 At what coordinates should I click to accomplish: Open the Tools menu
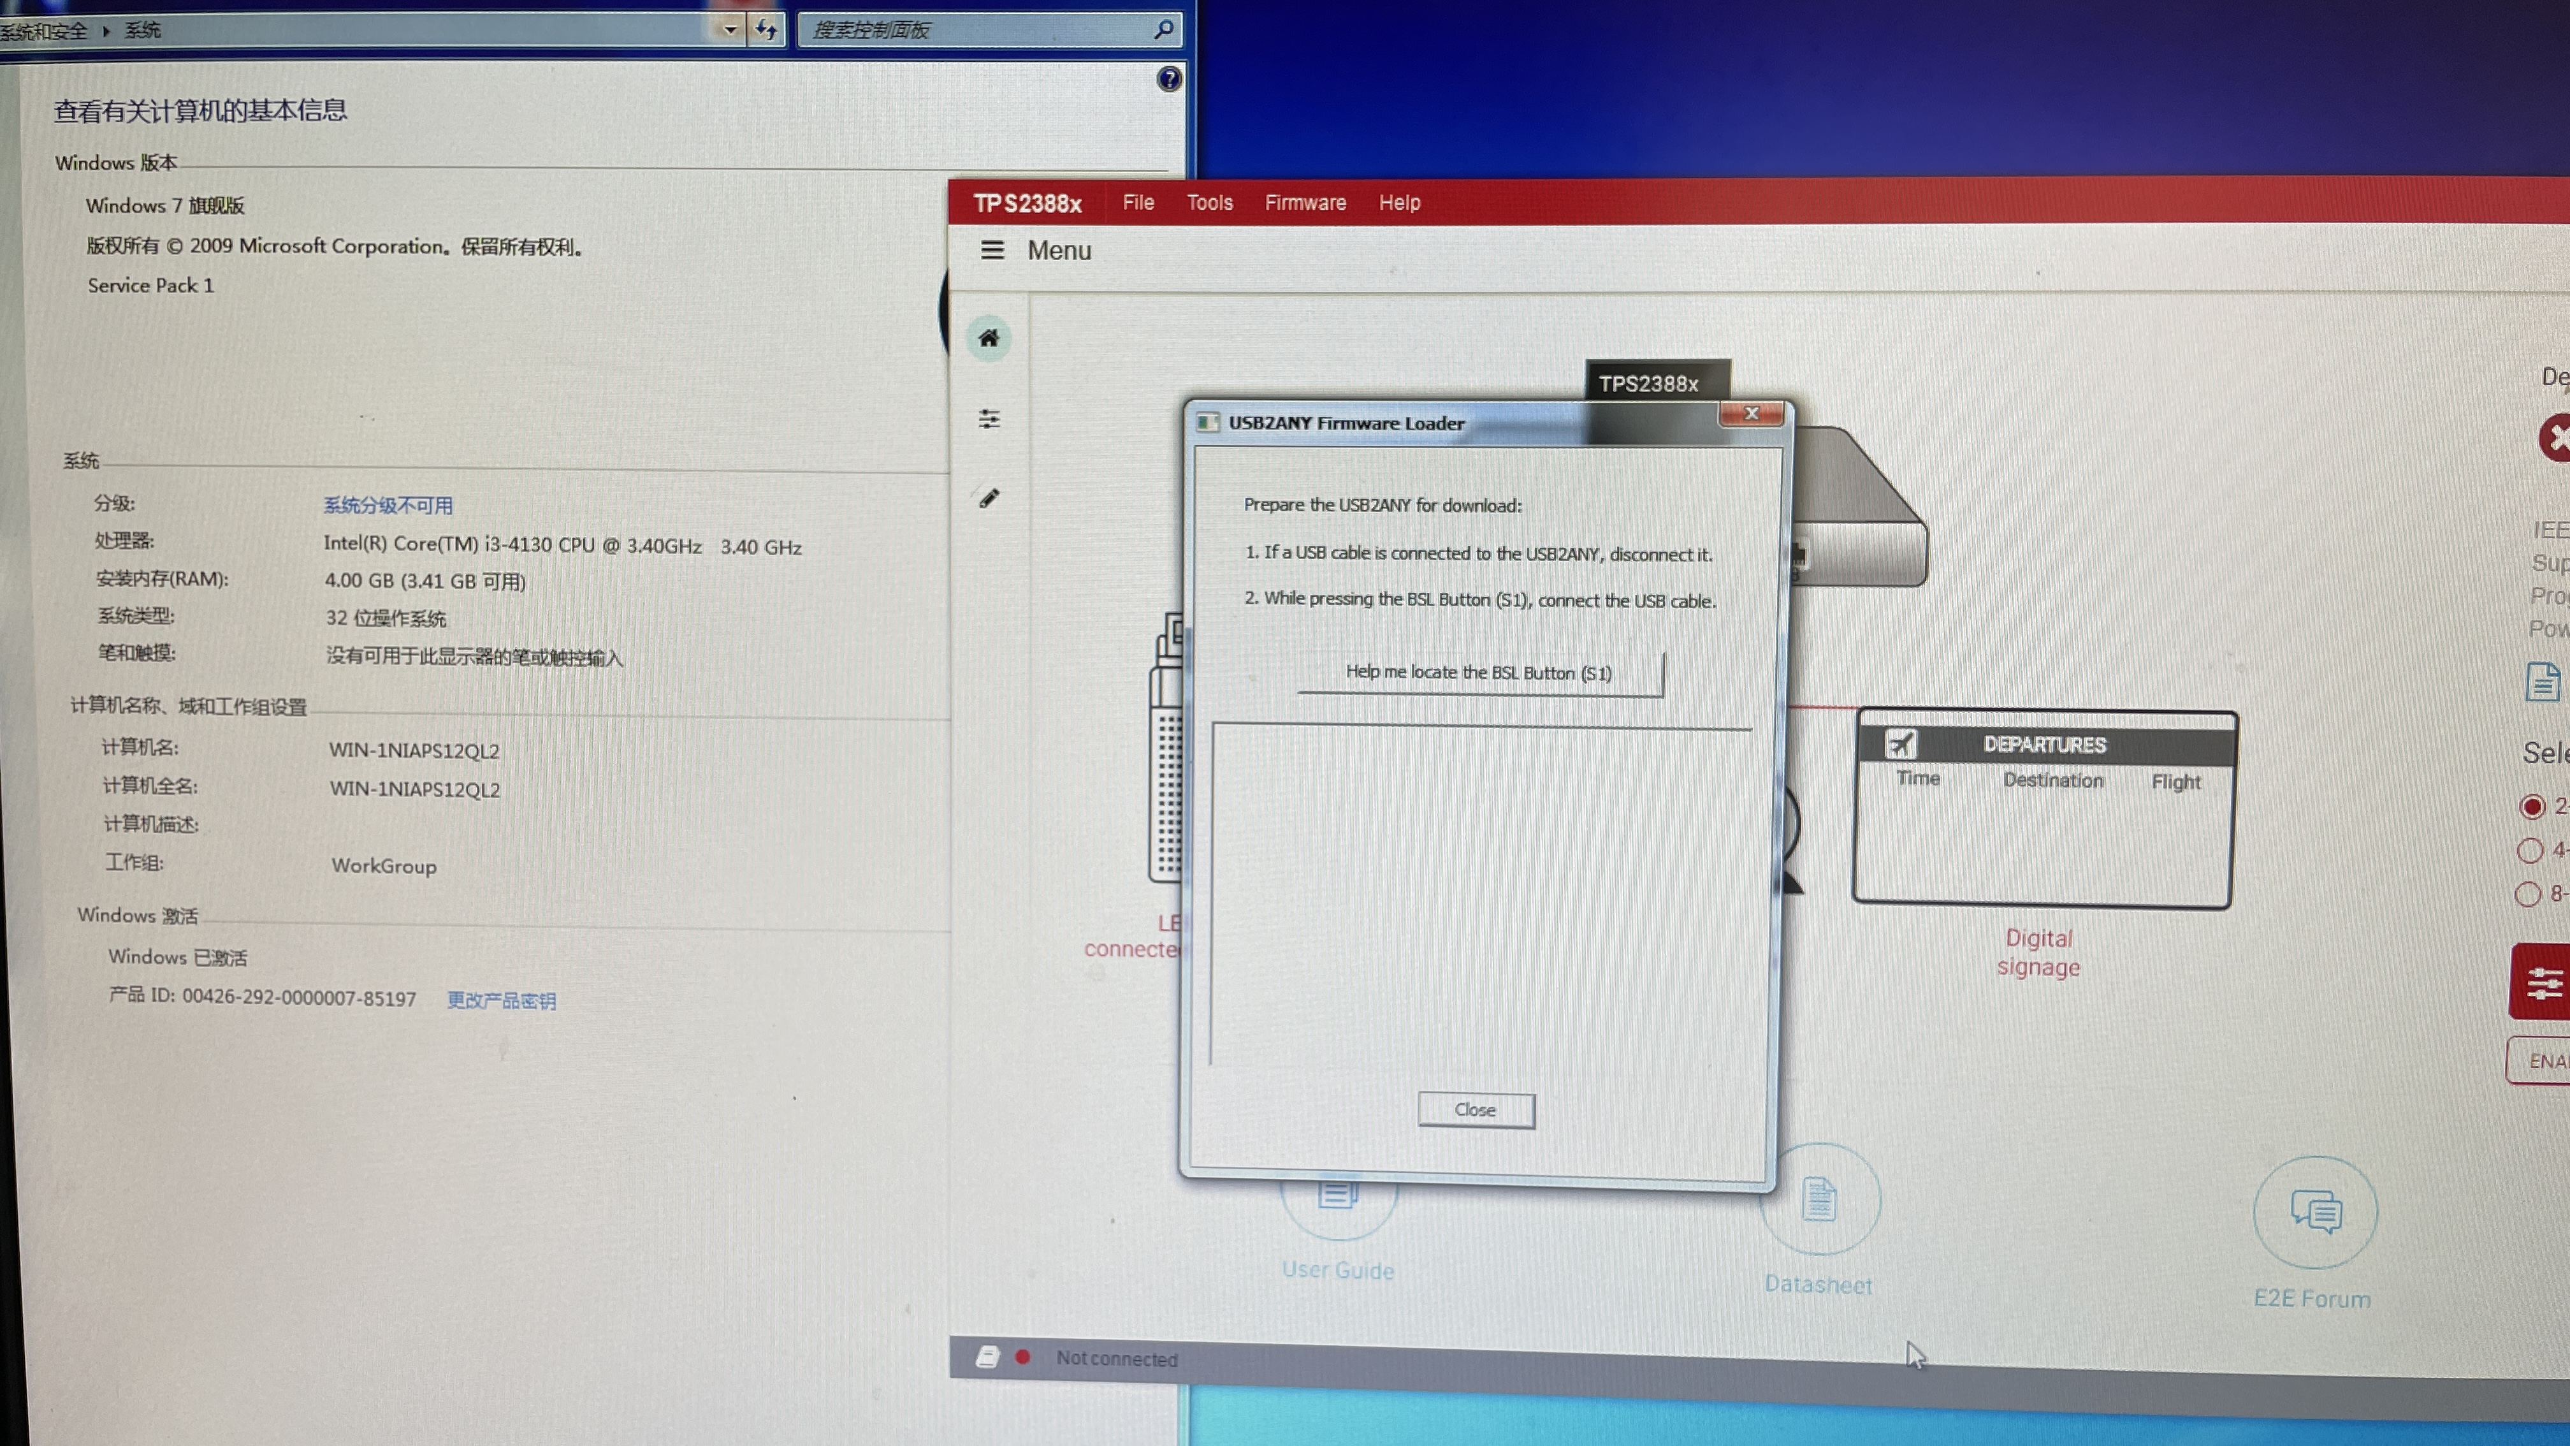pyautogui.click(x=1209, y=203)
